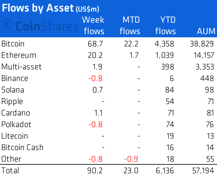Click the Ethereum row label
The image size is (217, 178).
point(19,55)
